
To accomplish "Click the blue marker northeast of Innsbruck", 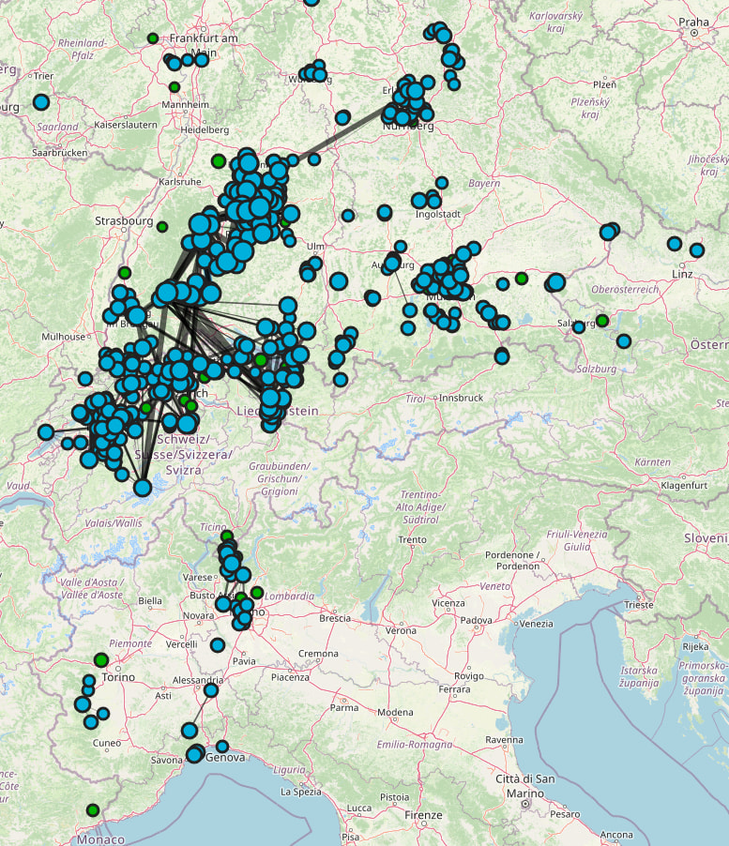I will click(502, 356).
